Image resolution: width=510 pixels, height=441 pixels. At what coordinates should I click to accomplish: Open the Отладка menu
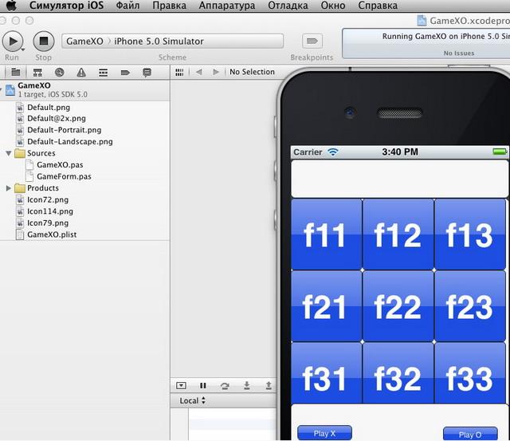(287, 6)
